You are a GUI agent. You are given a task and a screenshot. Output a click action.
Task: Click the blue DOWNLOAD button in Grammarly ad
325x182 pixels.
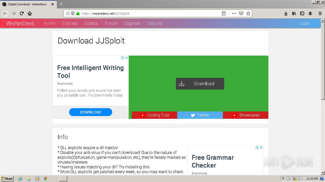pyautogui.click(x=91, y=112)
